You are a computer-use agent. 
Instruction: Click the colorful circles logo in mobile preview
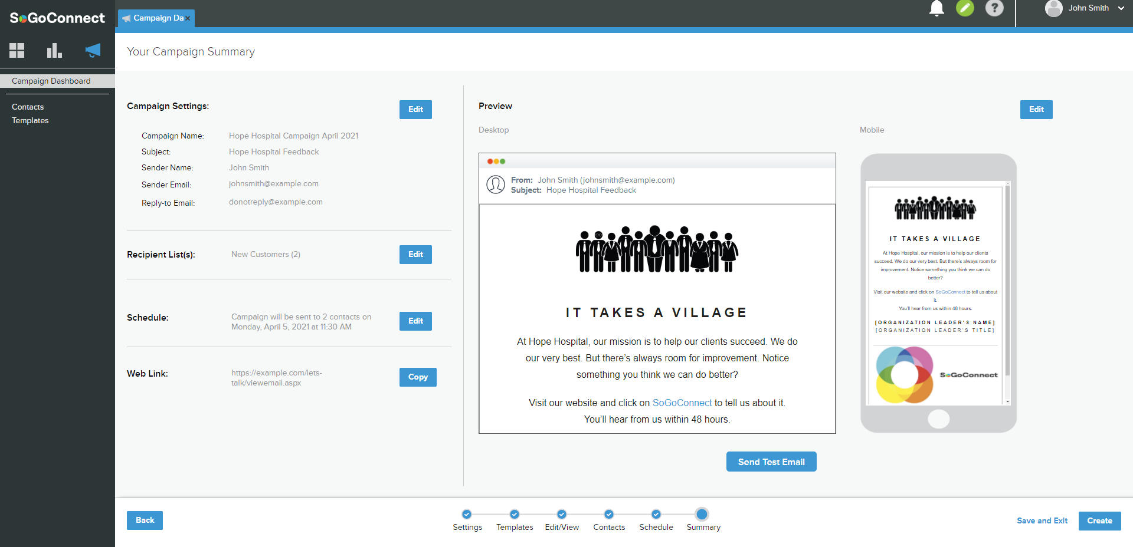click(x=905, y=374)
